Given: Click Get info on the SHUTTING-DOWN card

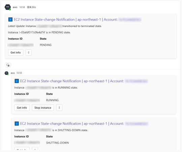Looking at the screenshot, I should [22, 149].
